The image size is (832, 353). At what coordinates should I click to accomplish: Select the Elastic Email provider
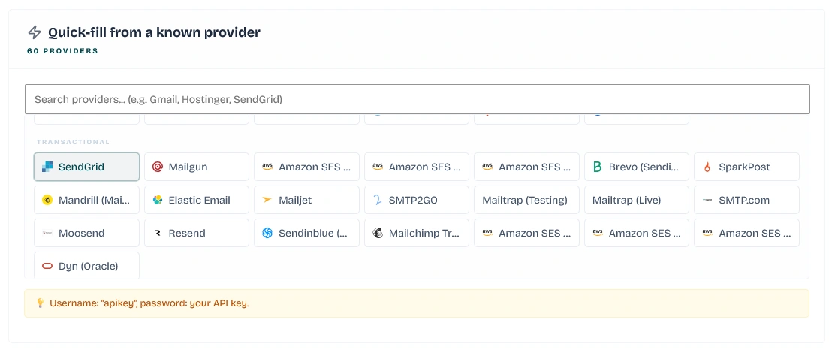(196, 200)
